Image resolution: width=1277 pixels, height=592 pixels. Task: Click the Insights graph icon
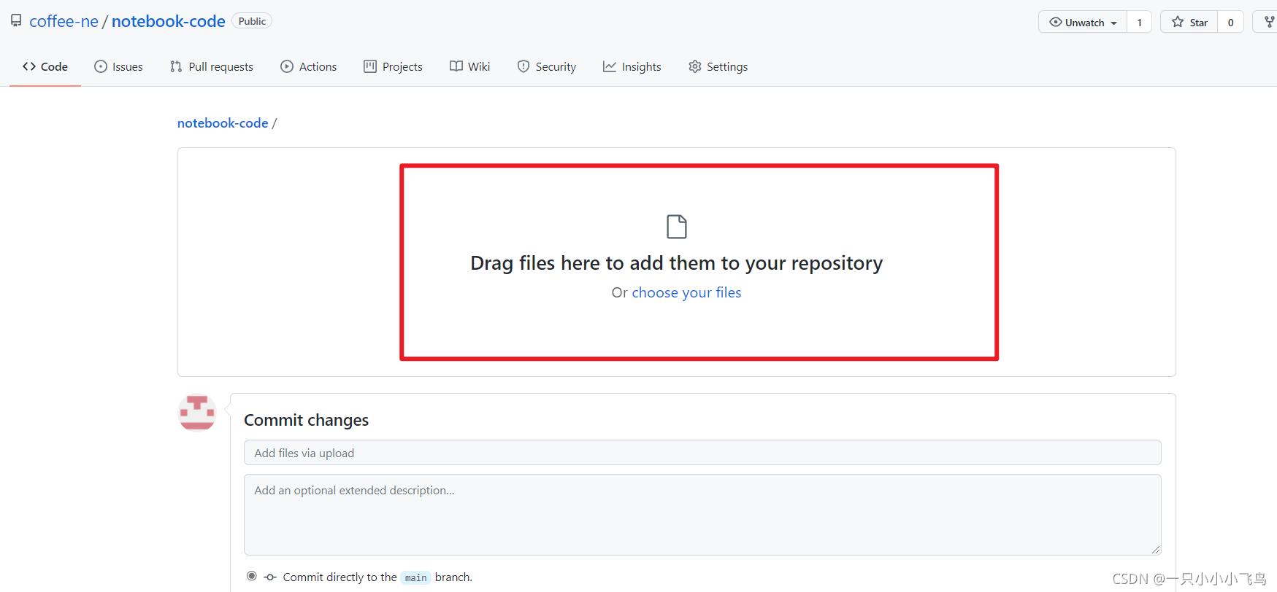pyautogui.click(x=610, y=66)
